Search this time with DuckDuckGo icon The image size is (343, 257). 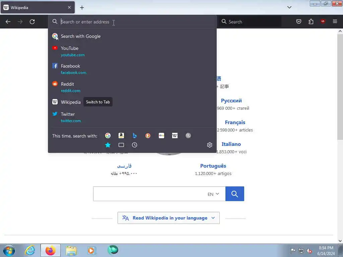point(148,136)
